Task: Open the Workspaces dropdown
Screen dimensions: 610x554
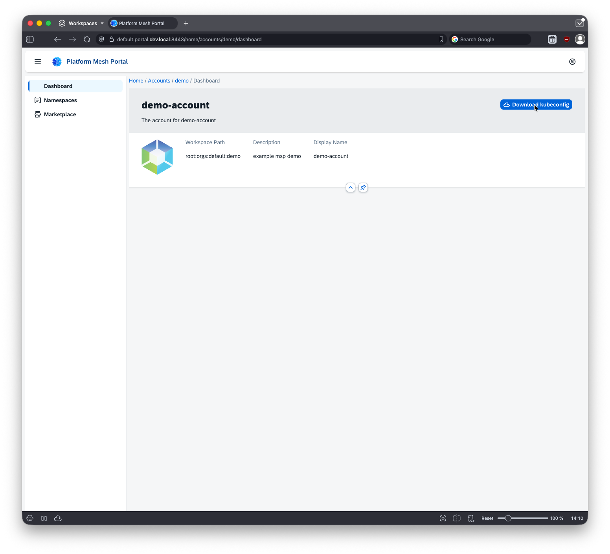Action: coord(81,23)
